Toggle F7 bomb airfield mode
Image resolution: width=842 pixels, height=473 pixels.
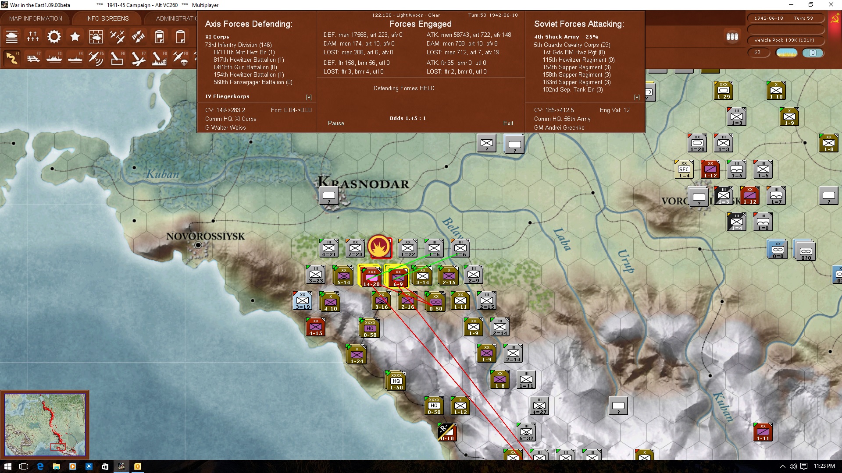tap(138, 58)
